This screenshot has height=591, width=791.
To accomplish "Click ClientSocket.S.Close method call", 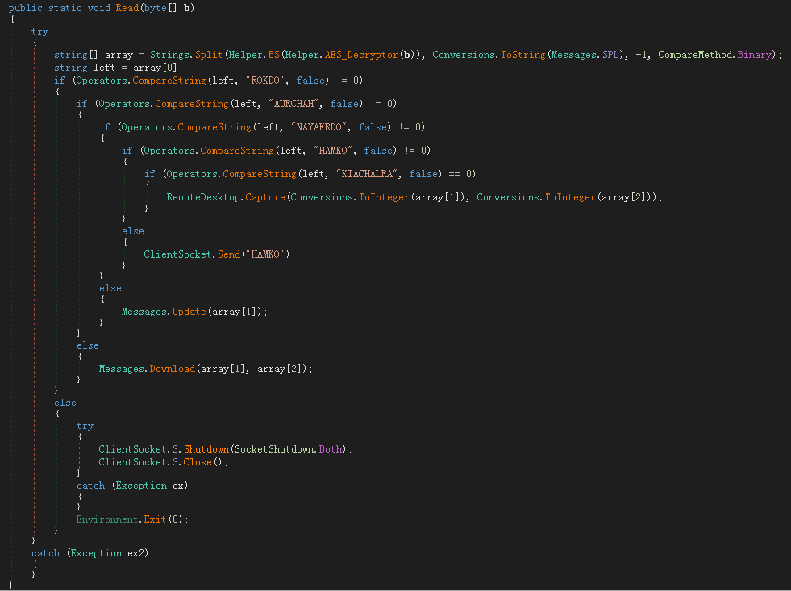I will click(198, 462).
